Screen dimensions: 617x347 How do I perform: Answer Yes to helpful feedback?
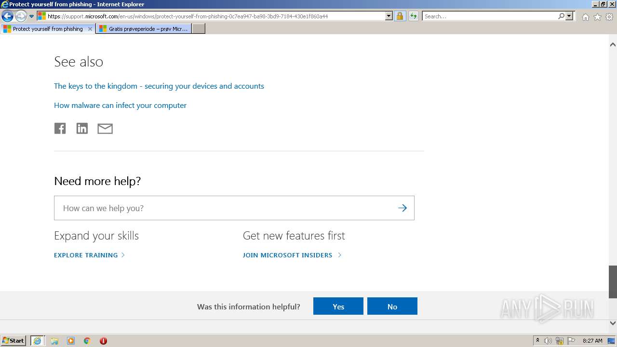(x=338, y=306)
